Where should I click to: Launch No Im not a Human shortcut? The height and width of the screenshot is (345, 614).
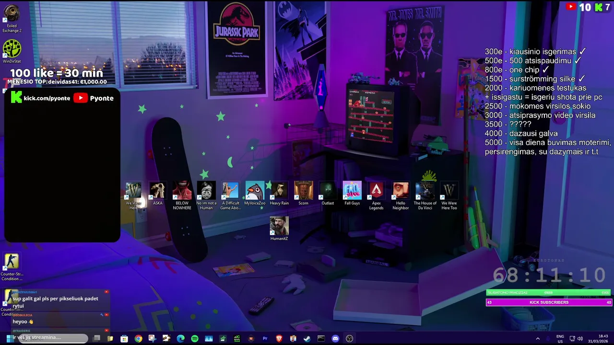[x=206, y=196]
